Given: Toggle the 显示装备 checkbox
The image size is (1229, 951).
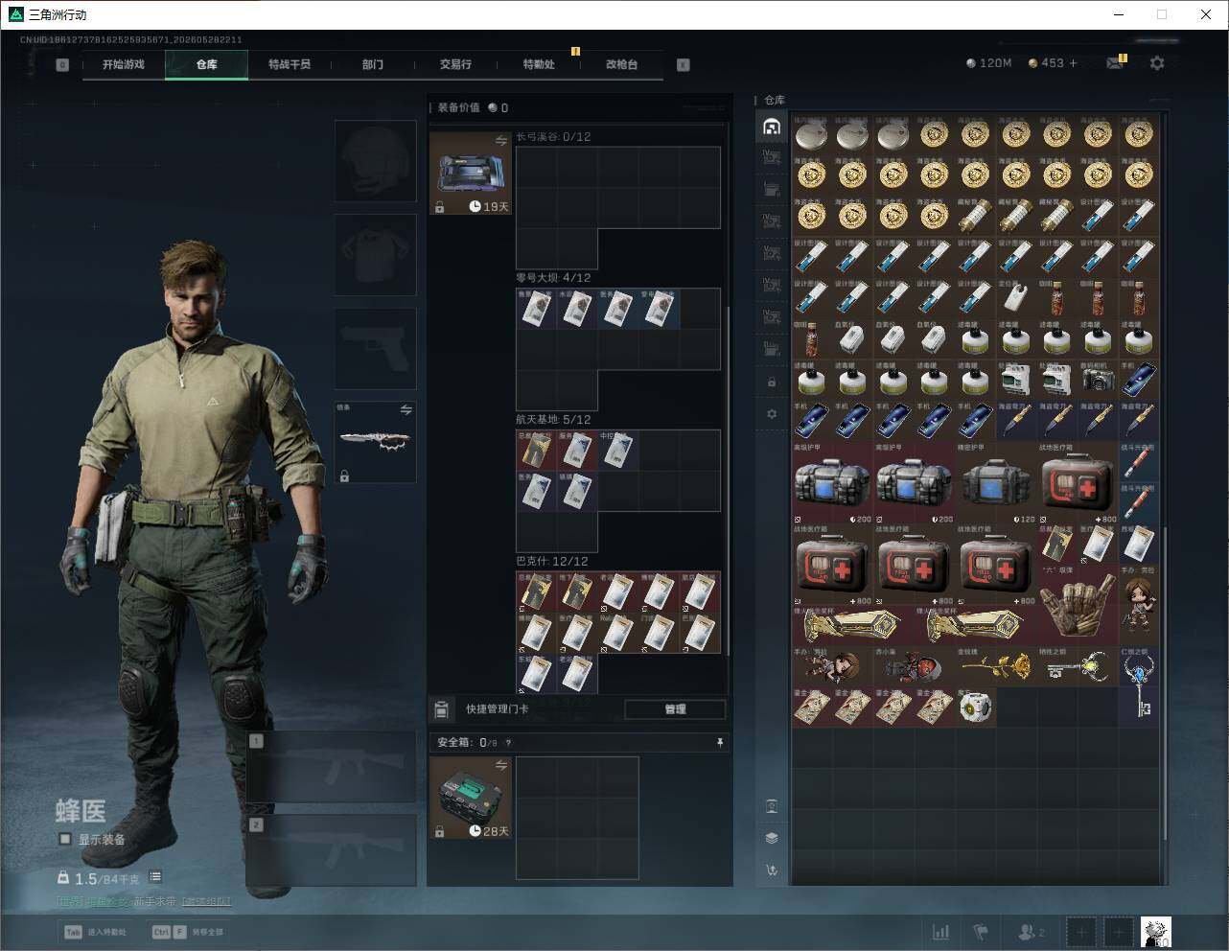Looking at the screenshot, I should point(65,839).
